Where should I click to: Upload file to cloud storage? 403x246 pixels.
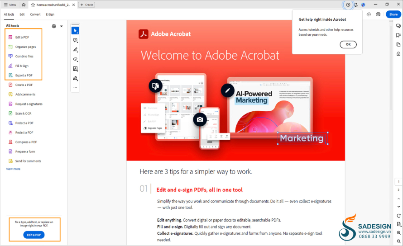(x=369, y=14)
